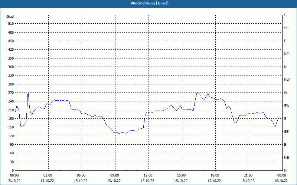This screenshot has height=185, width=297.
Task: Pick the y-axis value 360
Action: pyautogui.click(x=11, y=67)
